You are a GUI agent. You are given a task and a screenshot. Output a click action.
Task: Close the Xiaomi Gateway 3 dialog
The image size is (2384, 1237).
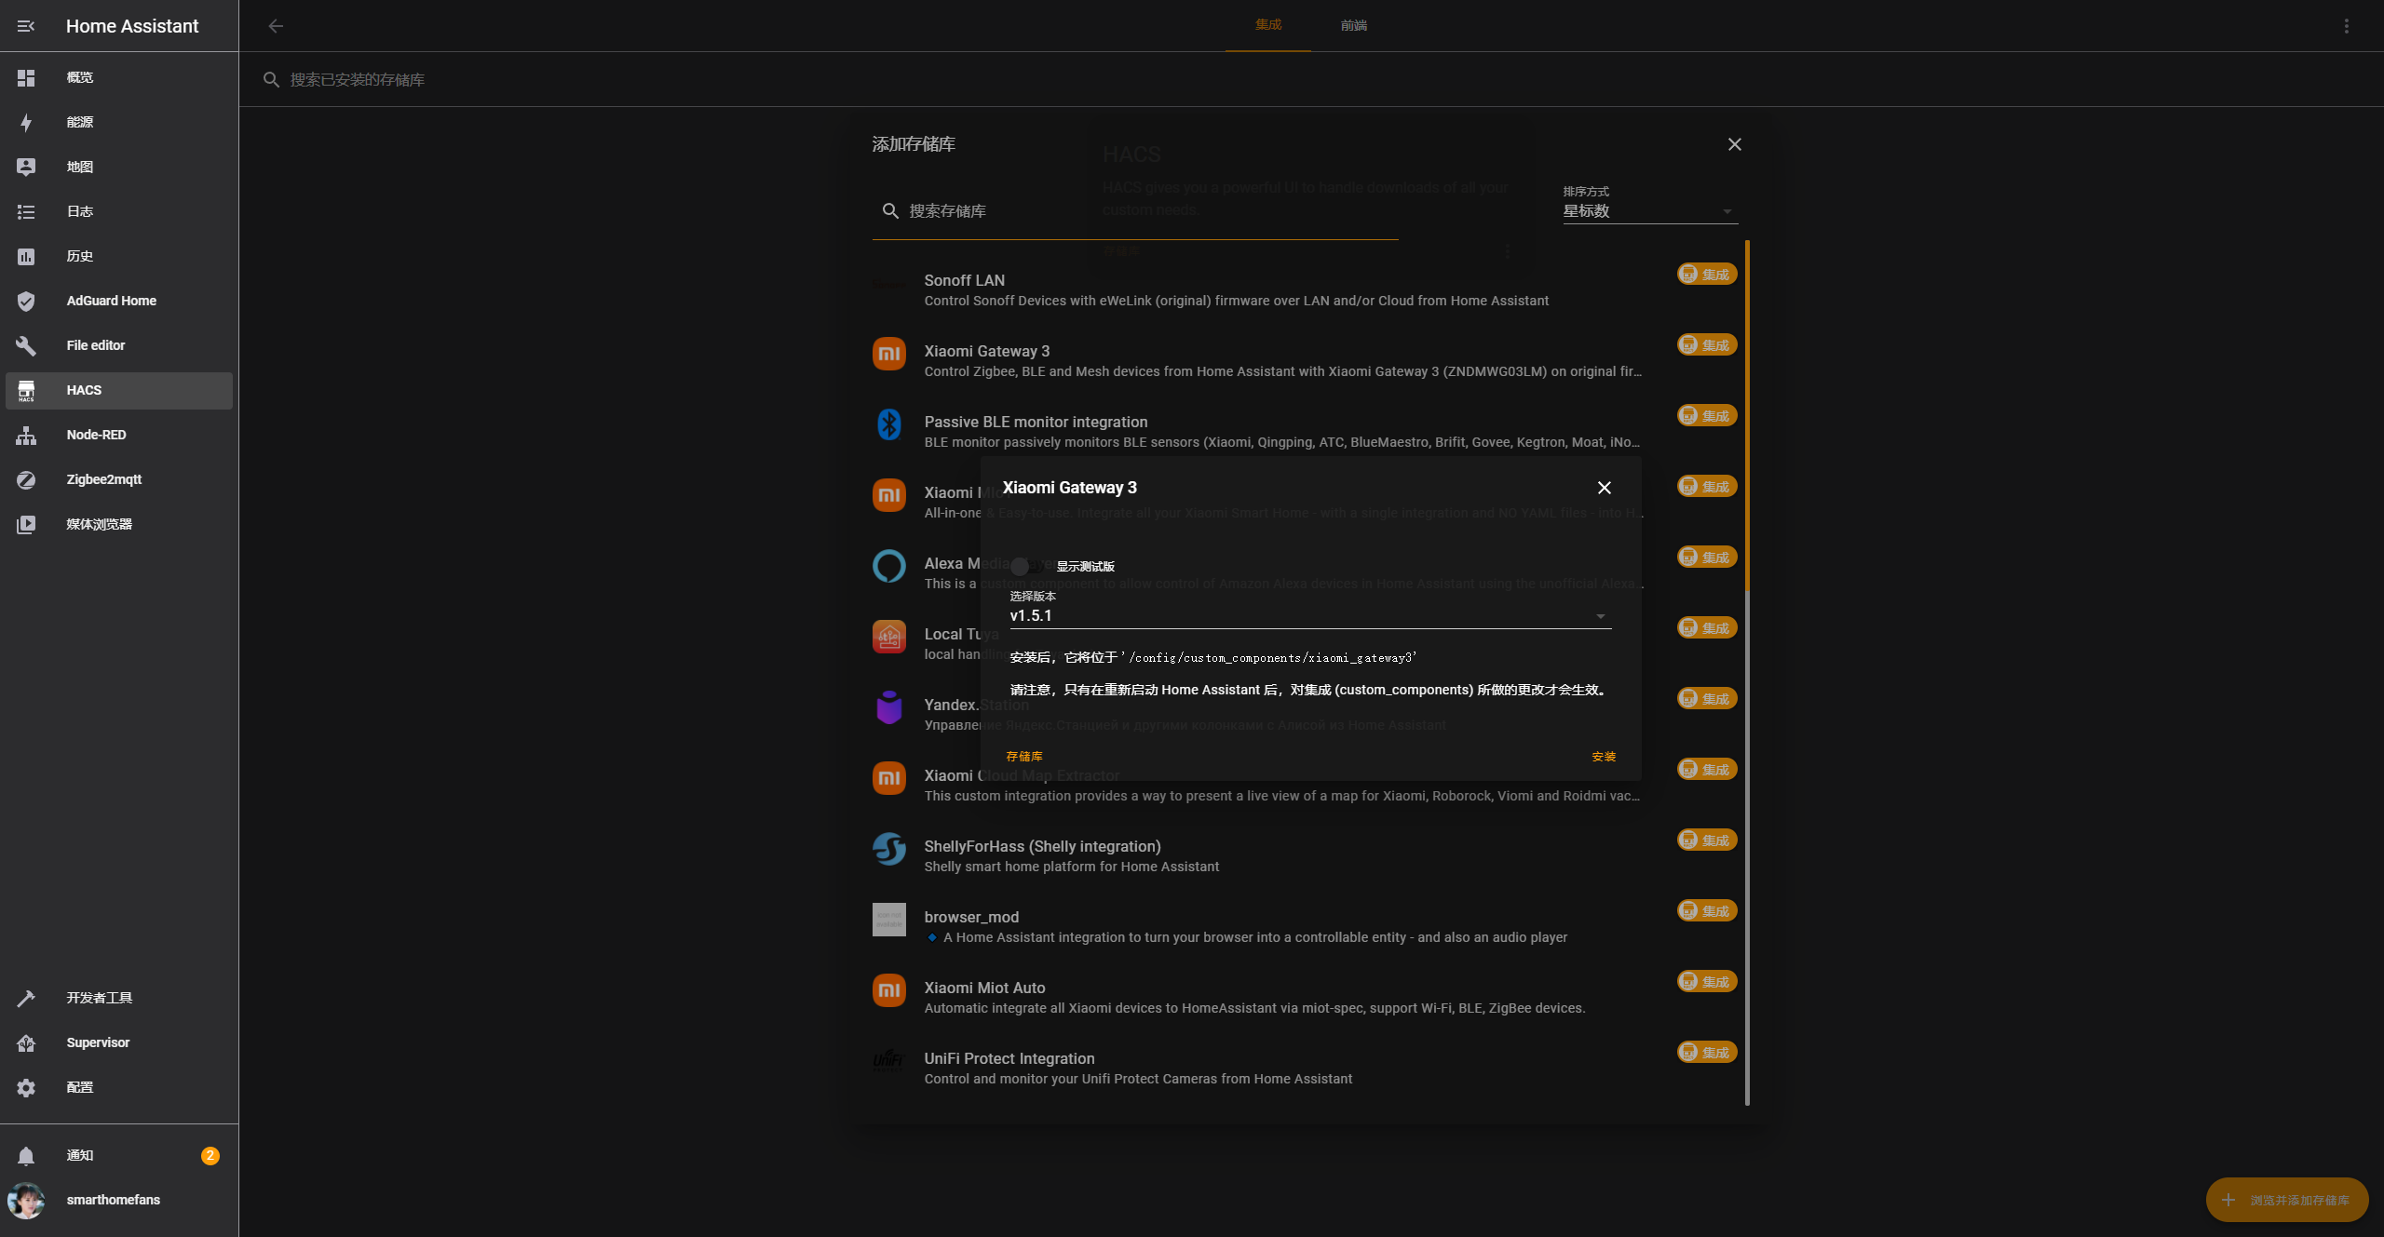point(1605,488)
